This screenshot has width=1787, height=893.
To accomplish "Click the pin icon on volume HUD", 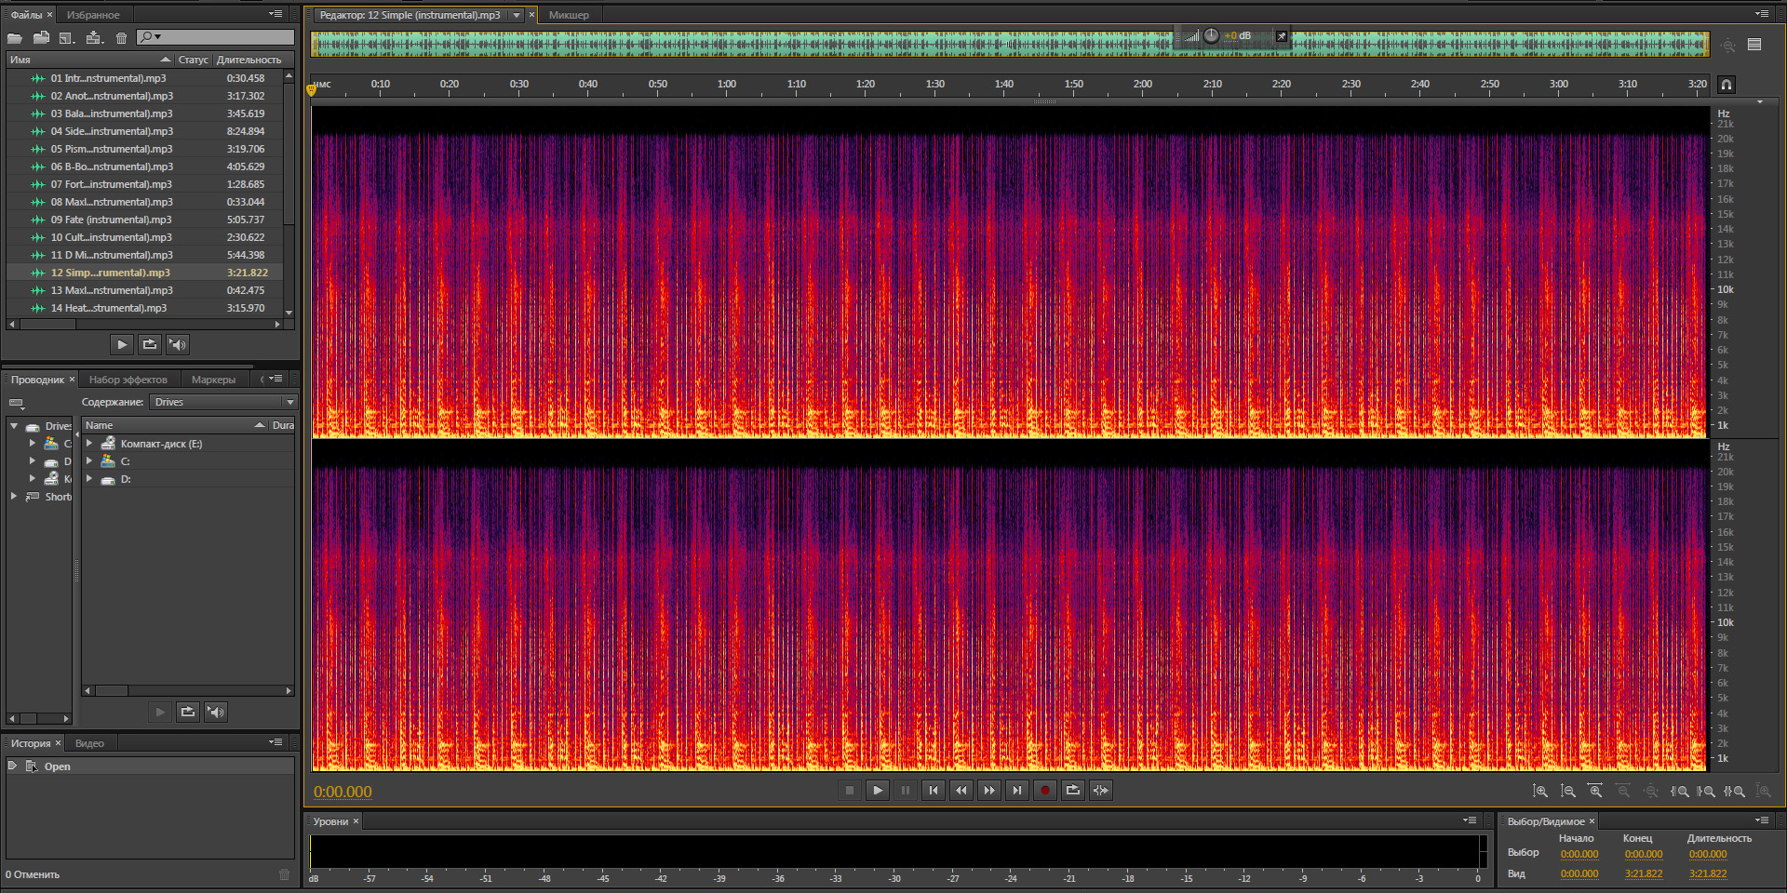I will click(x=1282, y=36).
